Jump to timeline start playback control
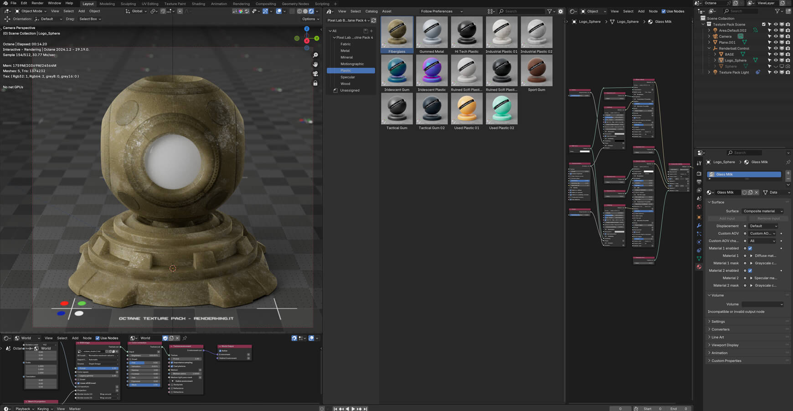The height and width of the screenshot is (411, 793). pyautogui.click(x=335, y=409)
